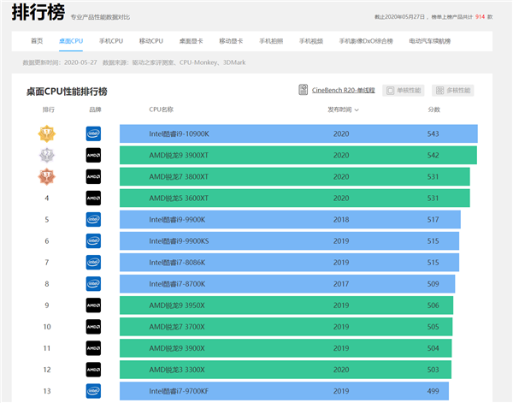Click Intel logo beside i7-8086K
Image resolution: width=513 pixels, height=403 pixels.
pos(93,262)
